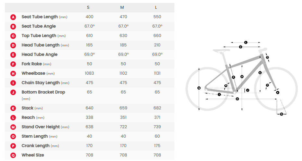Image resolution: width=302 pixels, height=161 pixels.
Task: Click the black G marker below front wheel
Action: coord(282,114)
